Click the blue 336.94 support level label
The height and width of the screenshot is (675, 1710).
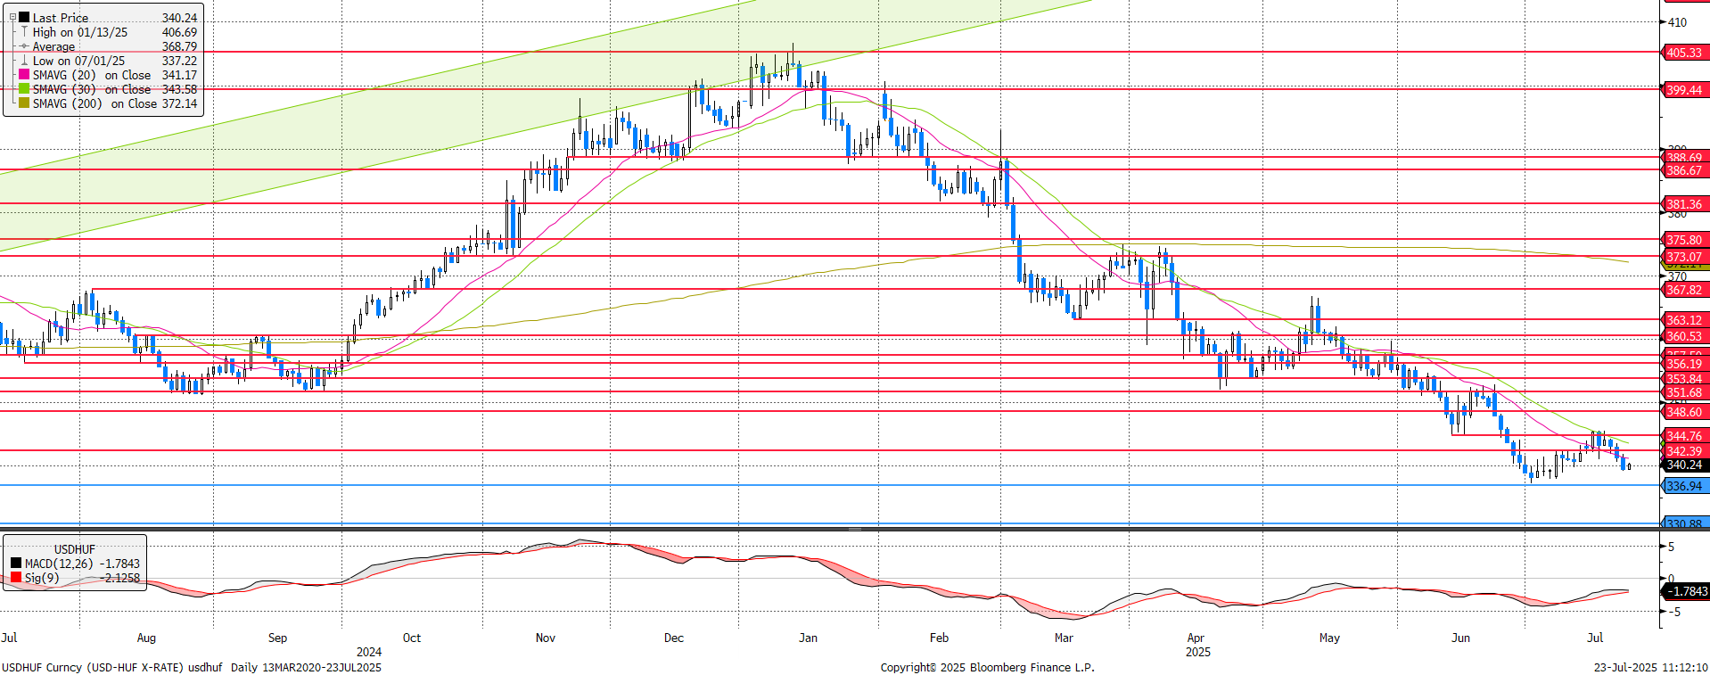coord(1685,486)
